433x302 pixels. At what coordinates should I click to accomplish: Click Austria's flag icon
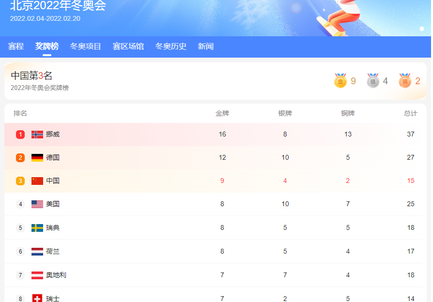[x=37, y=275]
